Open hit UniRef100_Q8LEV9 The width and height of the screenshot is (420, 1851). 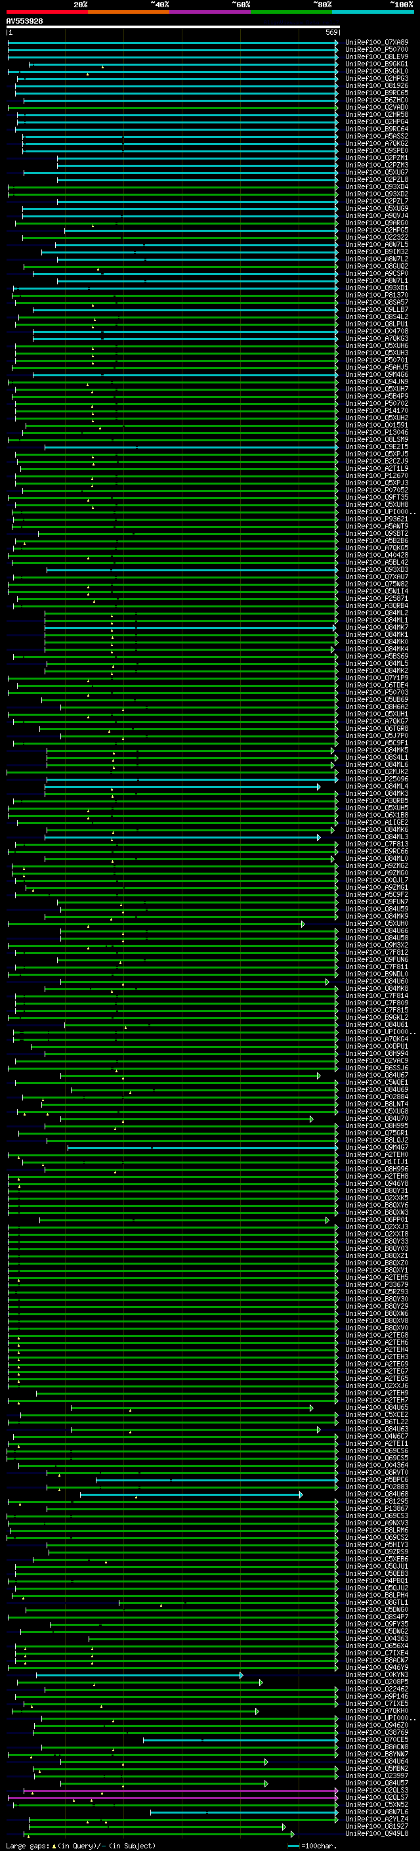tap(377, 56)
